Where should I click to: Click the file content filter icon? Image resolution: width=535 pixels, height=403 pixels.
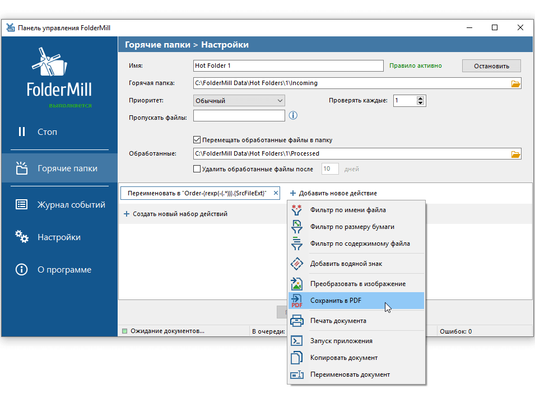click(x=296, y=243)
